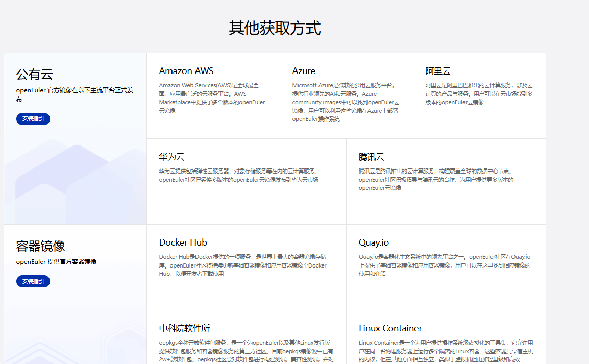Open the 中科院软件所 card title
This screenshot has width=589, height=364.
pos(184,328)
